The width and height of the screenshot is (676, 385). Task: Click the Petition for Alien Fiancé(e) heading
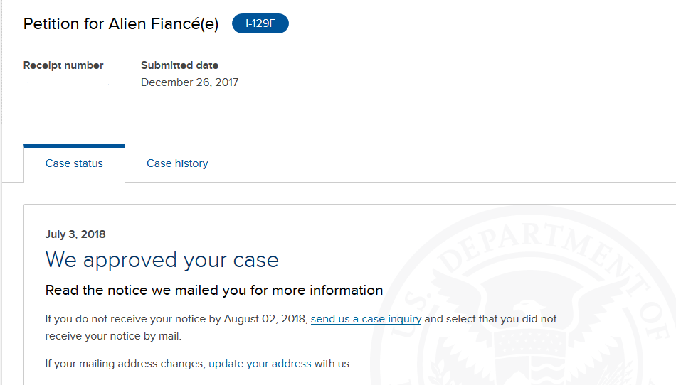tap(121, 23)
